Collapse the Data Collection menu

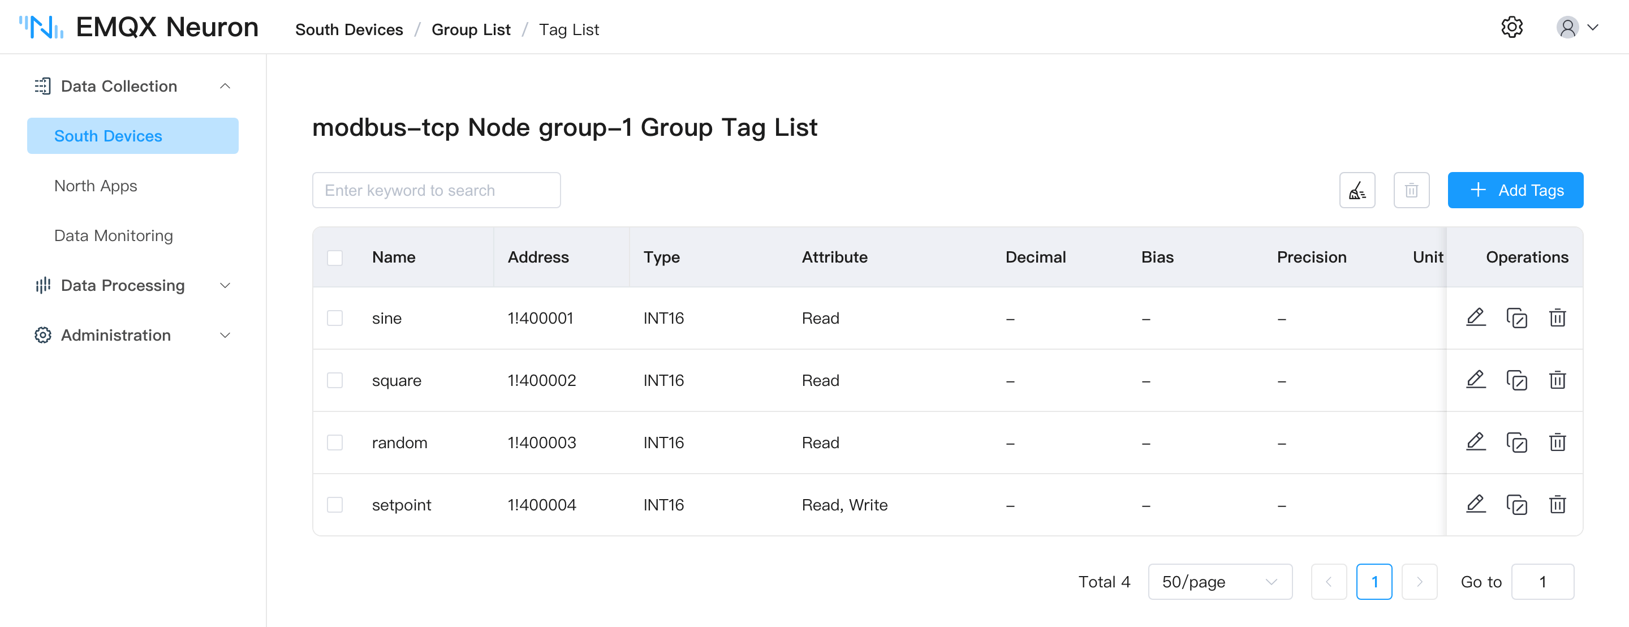click(133, 86)
